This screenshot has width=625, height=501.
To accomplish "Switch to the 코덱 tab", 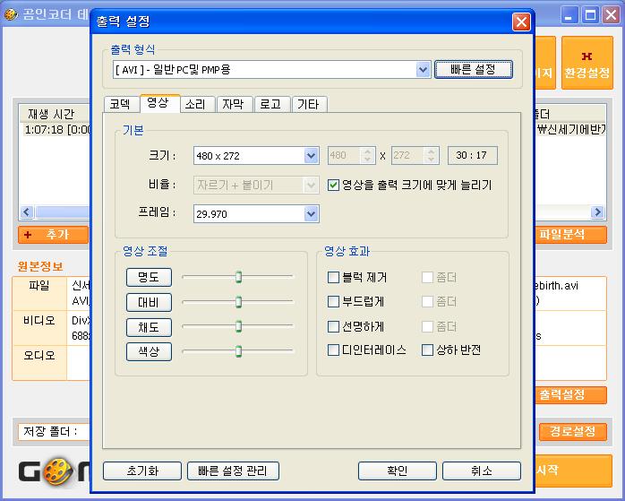I will pyautogui.click(x=120, y=104).
